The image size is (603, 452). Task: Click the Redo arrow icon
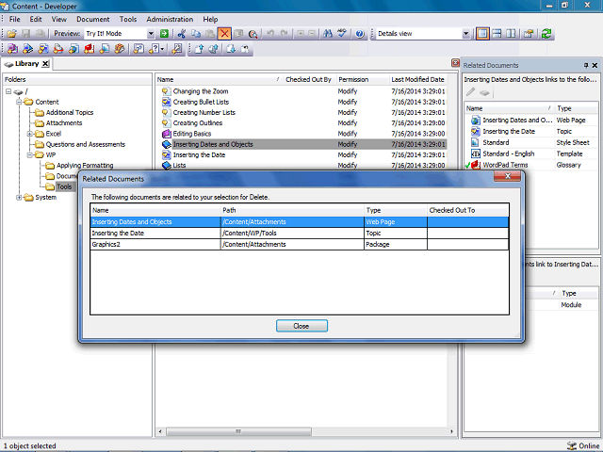coord(285,34)
